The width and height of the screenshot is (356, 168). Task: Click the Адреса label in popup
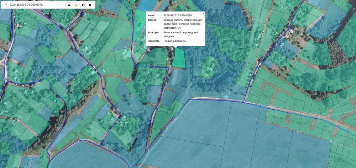click(x=152, y=20)
